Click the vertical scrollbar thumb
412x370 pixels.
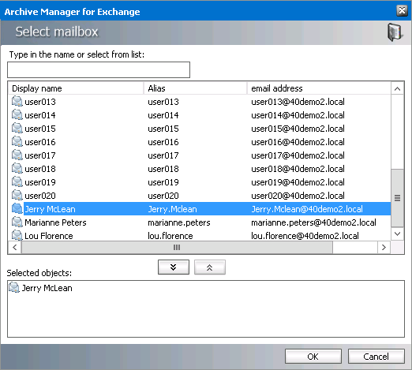pyautogui.click(x=398, y=198)
